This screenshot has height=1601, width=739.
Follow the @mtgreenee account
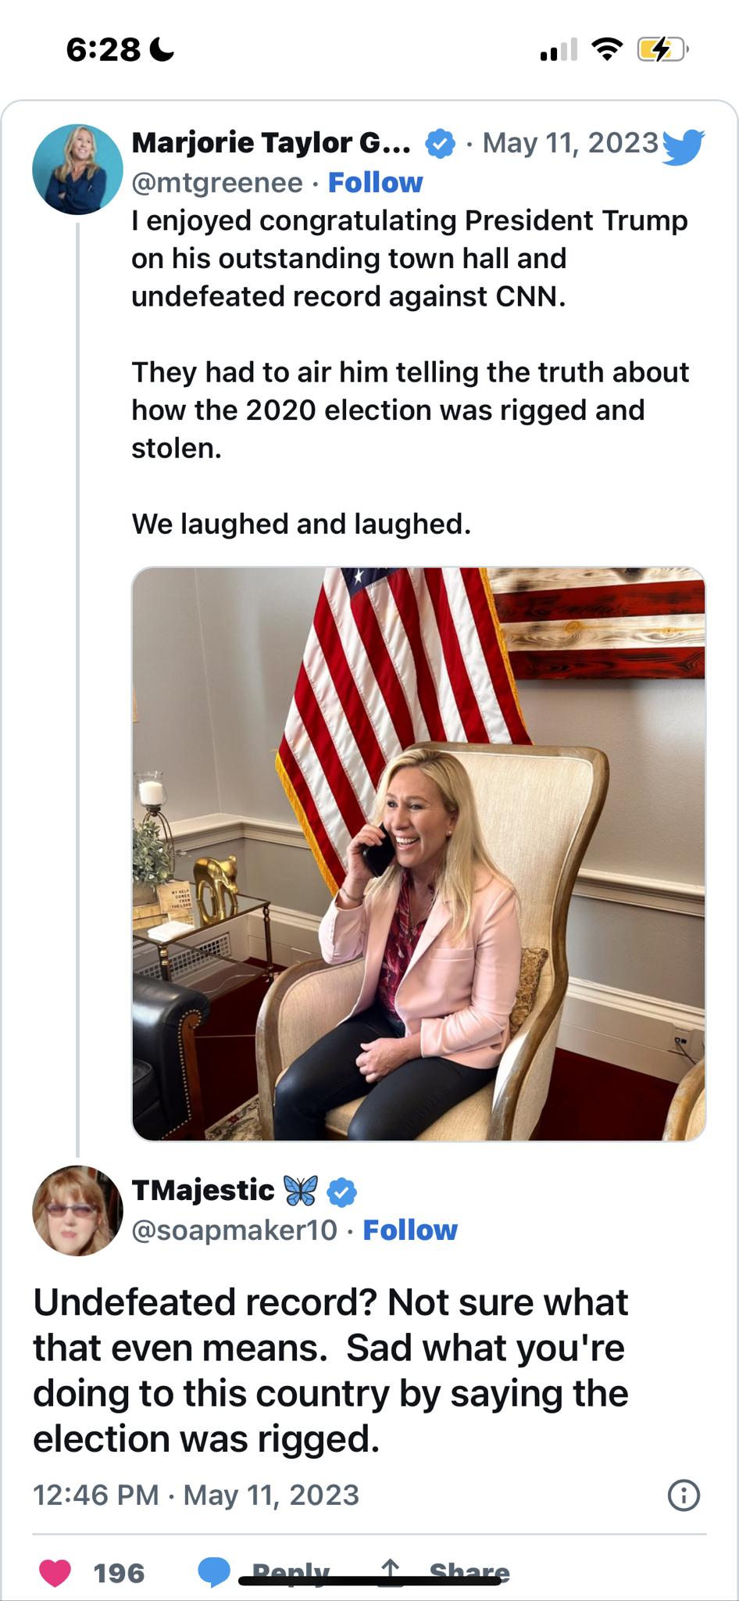click(x=375, y=183)
